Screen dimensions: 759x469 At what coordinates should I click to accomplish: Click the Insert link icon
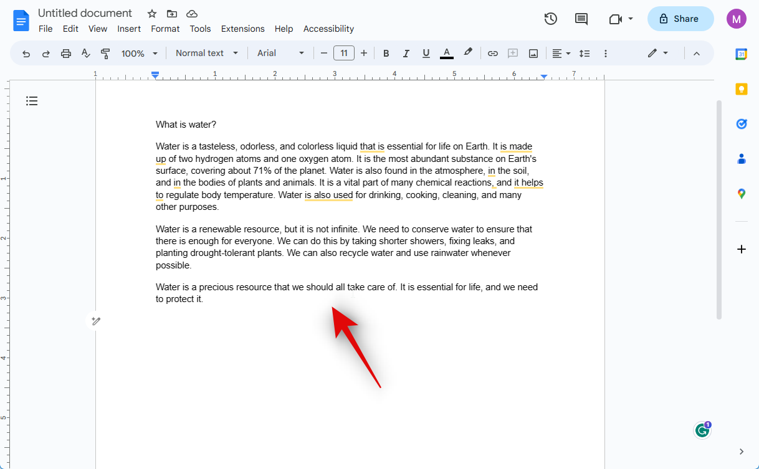point(492,54)
